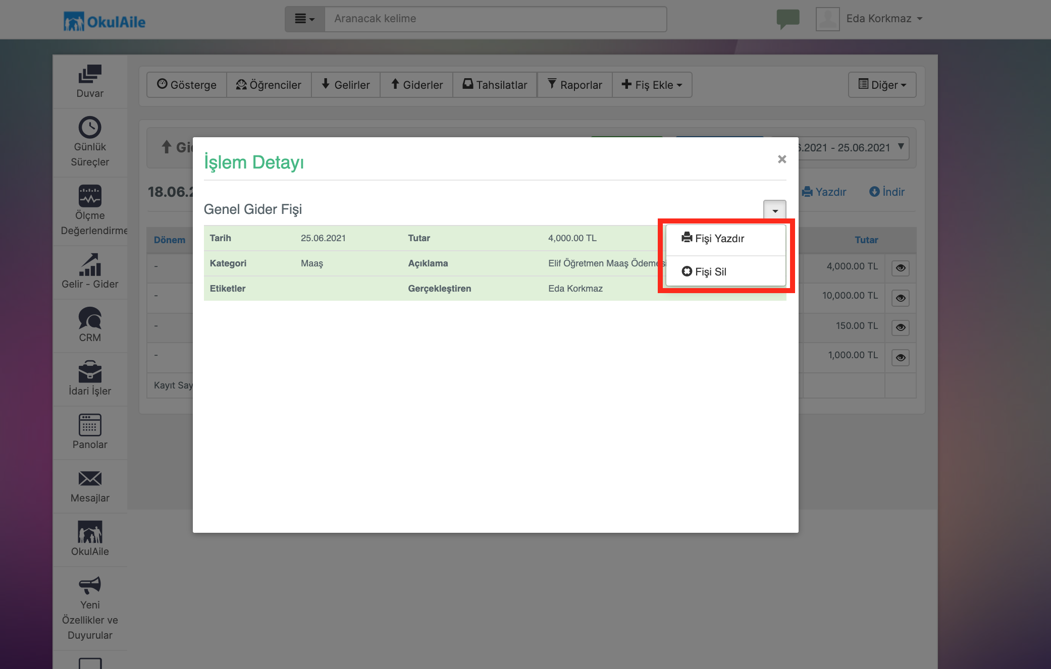Sort by the Tutar column header
The height and width of the screenshot is (669, 1051).
(x=866, y=240)
